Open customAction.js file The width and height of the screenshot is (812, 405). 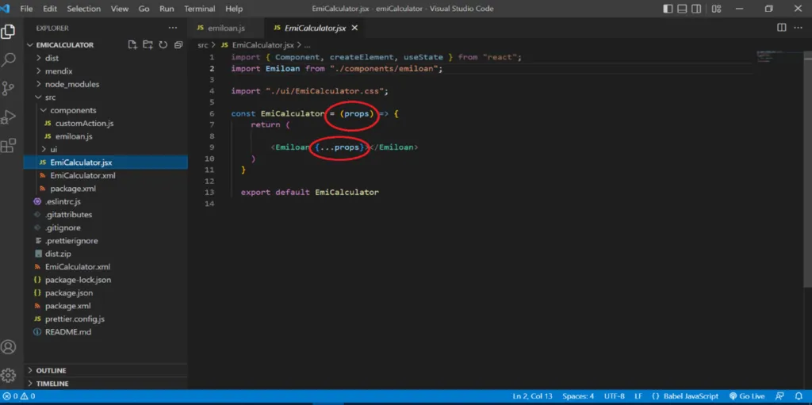(x=84, y=124)
